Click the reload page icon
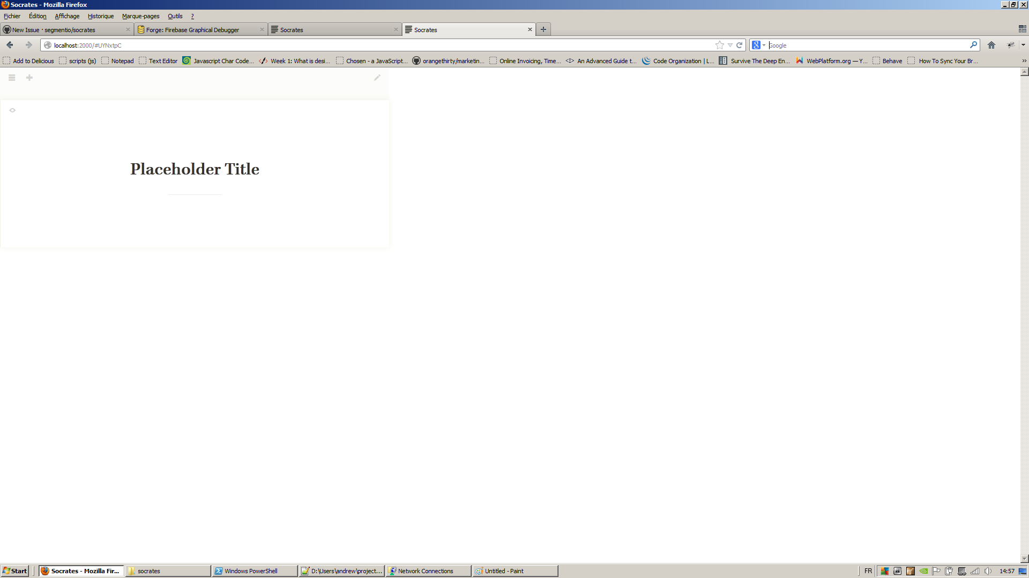The width and height of the screenshot is (1029, 578). click(739, 45)
